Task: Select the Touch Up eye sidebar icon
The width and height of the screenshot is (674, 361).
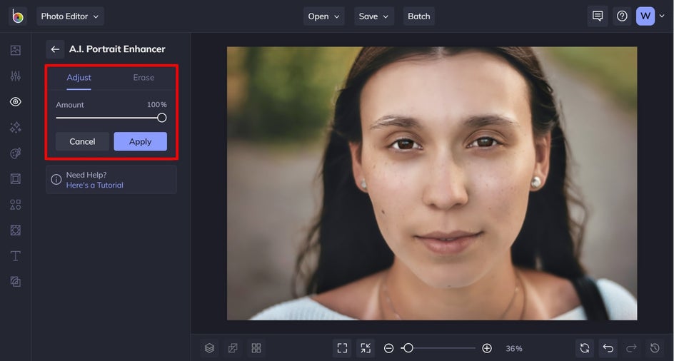Action: point(16,102)
